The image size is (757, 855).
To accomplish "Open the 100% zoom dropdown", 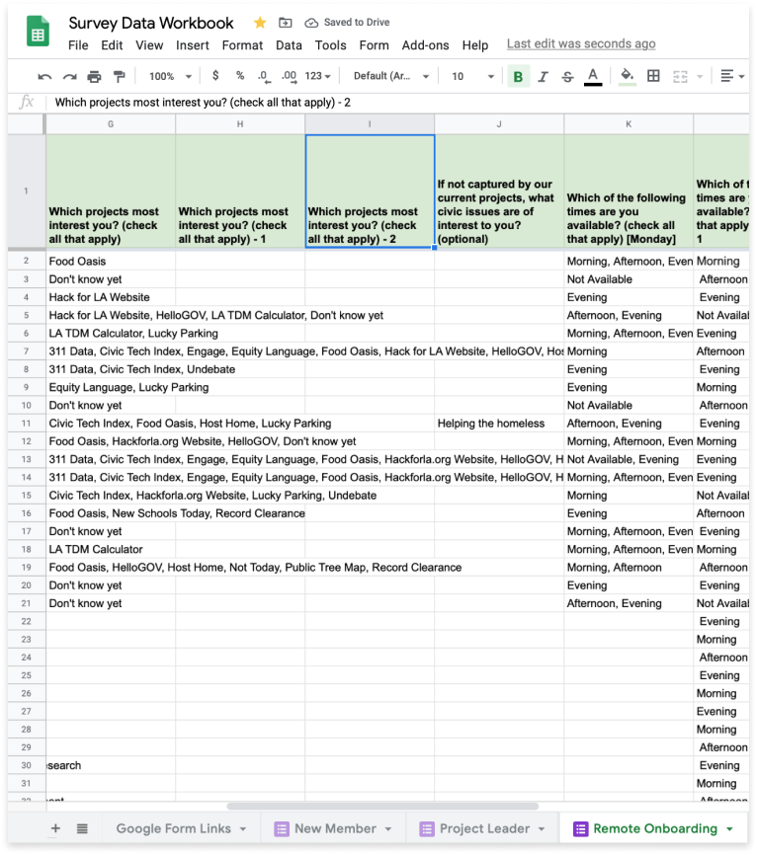I will (x=170, y=76).
